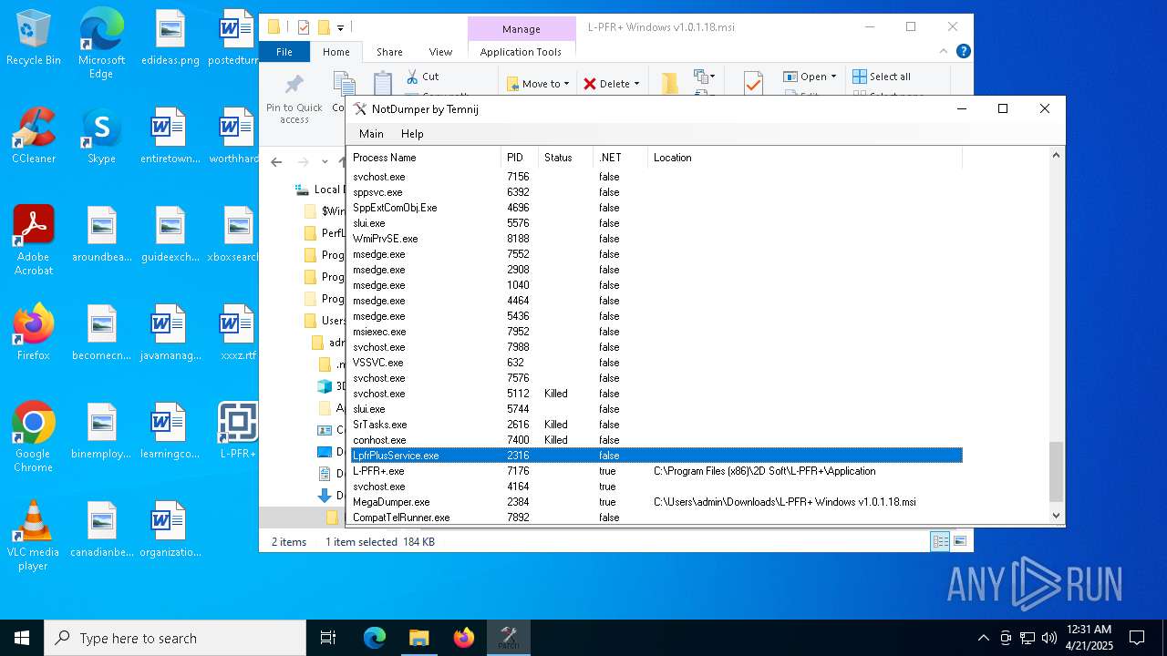Click the Location column header

pos(805,158)
